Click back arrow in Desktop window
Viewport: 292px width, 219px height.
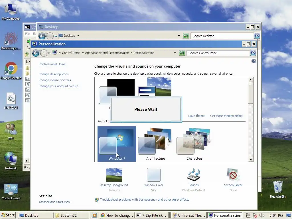(x=42, y=36)
